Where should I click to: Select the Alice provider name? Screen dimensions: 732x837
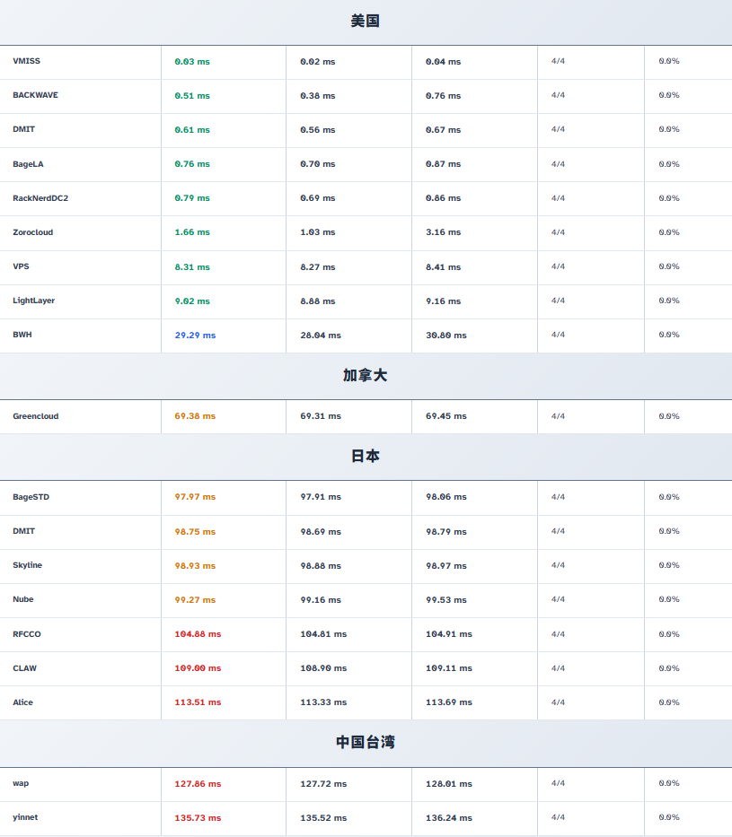point(22,702)
